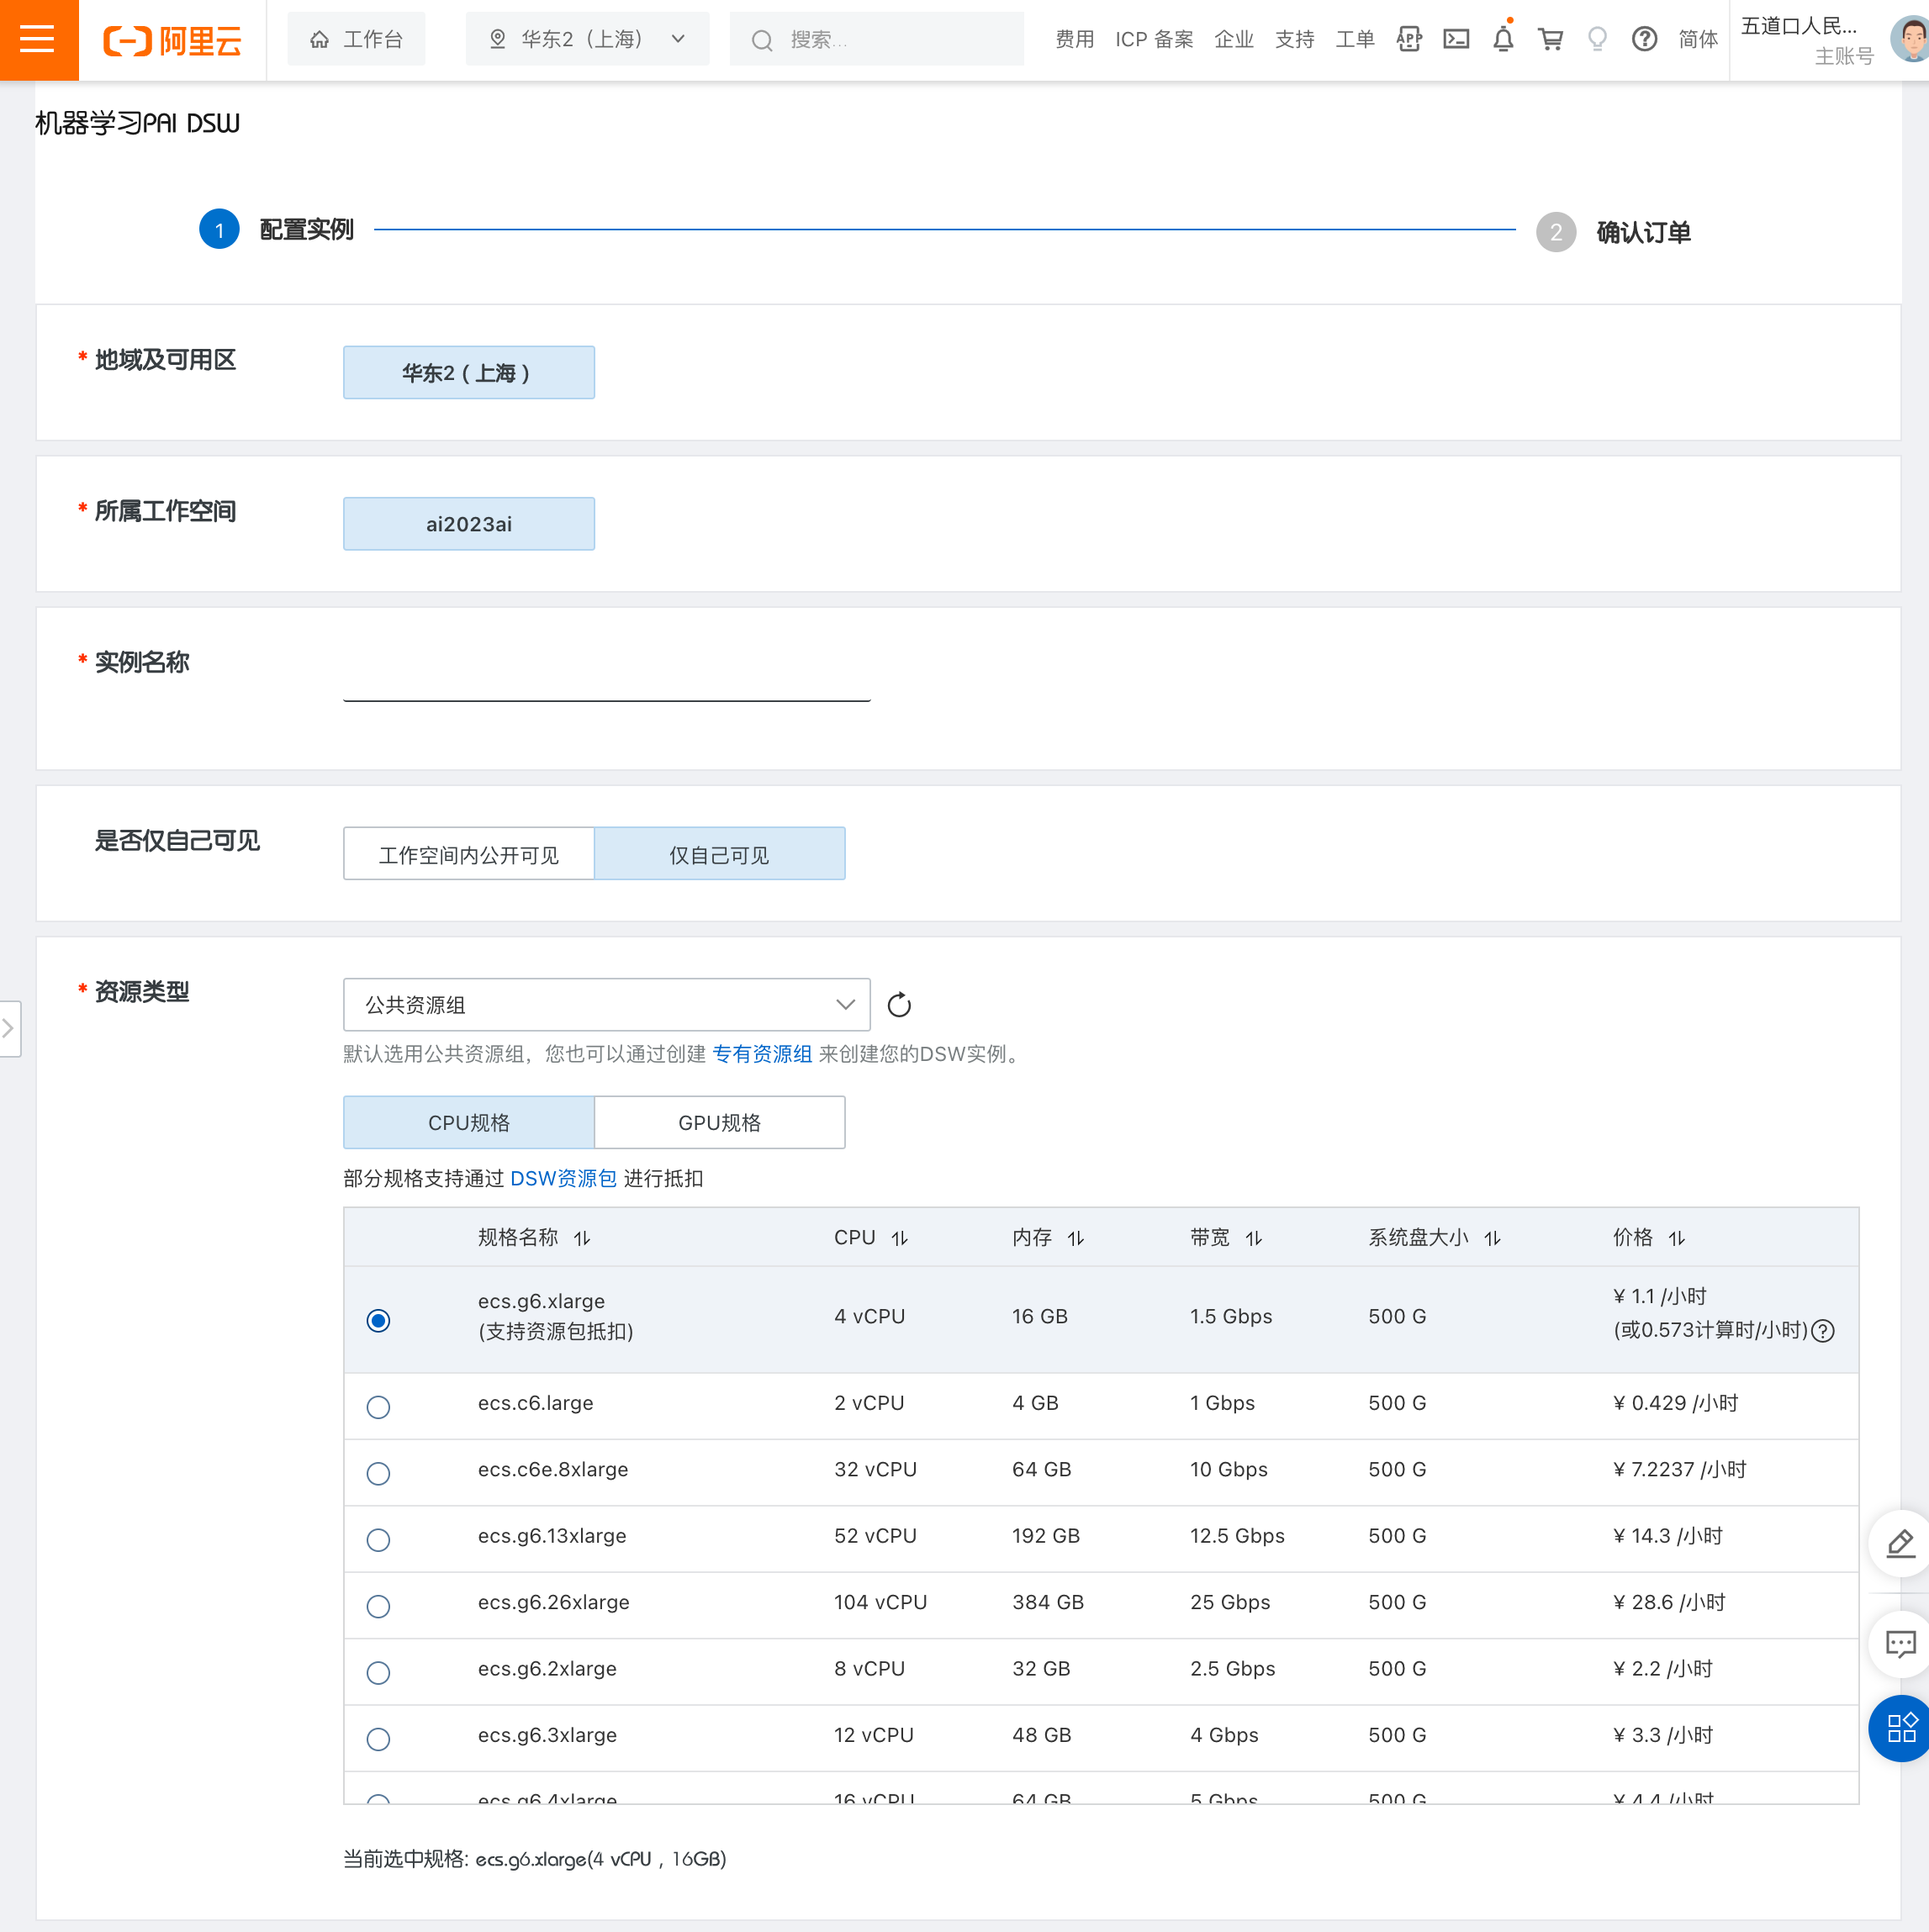Image resolution: width=1929 pixels, height=1932 pixels.
Task: Sort table by CPU column
Action: [900, 1239]
